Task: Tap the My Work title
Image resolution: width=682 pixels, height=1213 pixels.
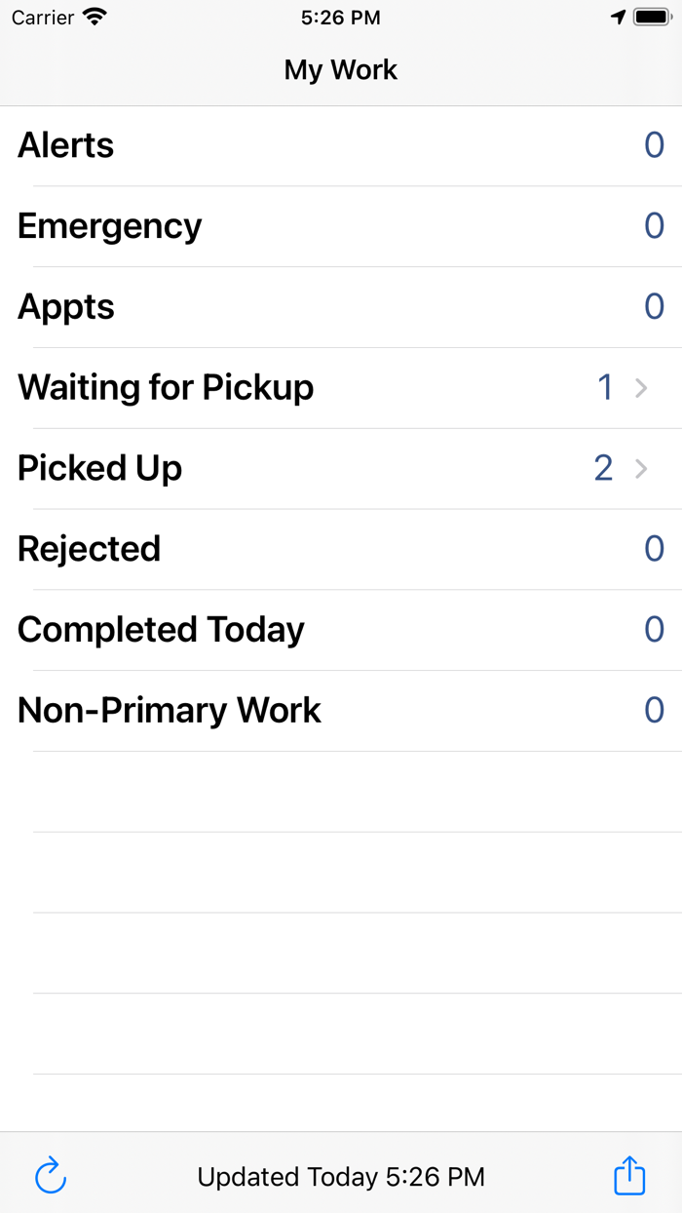Action: (x=340, y=69)
